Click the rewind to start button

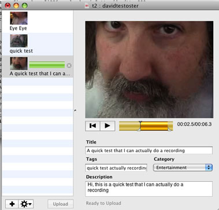point(92,126)
